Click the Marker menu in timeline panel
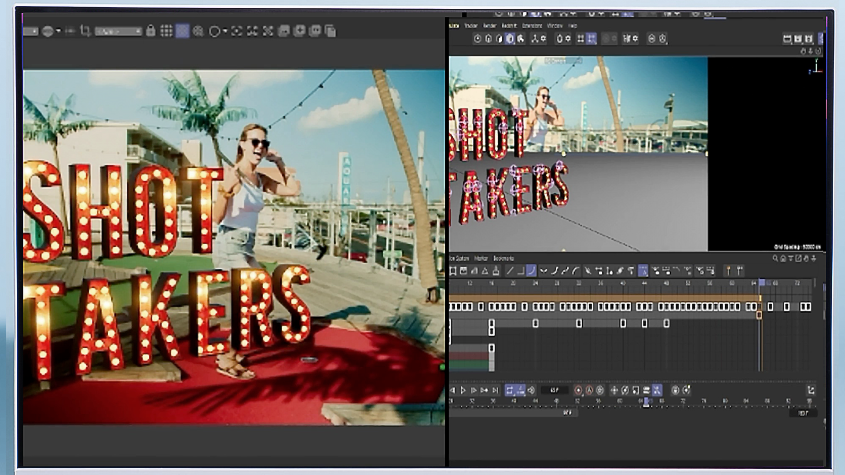This screenshot has width=845, height=475. click(481, 258)
